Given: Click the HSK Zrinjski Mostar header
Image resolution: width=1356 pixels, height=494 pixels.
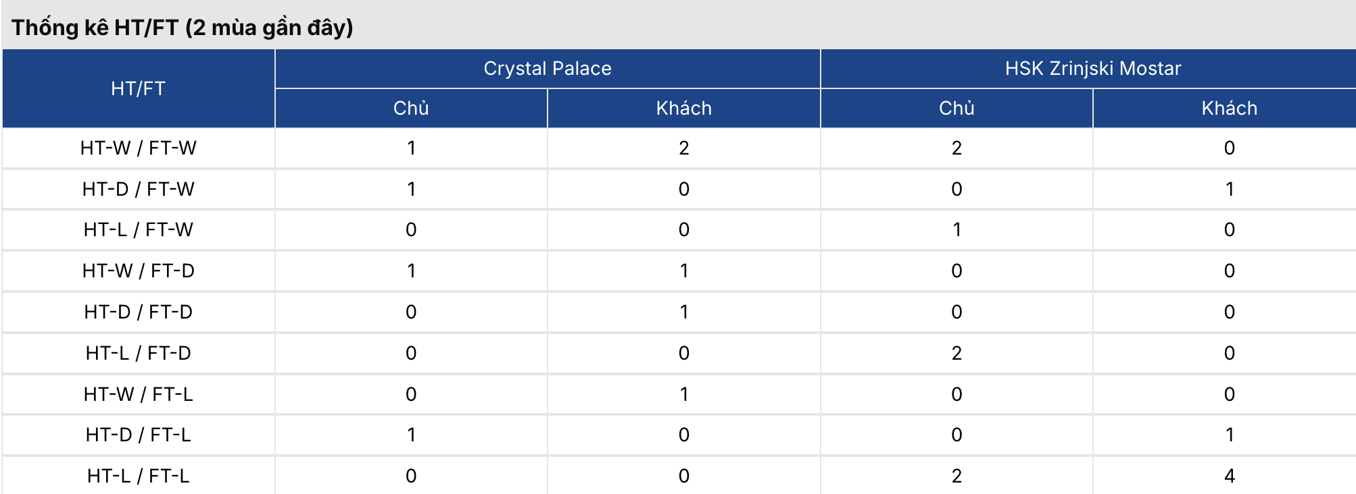Looking at the screenshot, I should 1092,68.
